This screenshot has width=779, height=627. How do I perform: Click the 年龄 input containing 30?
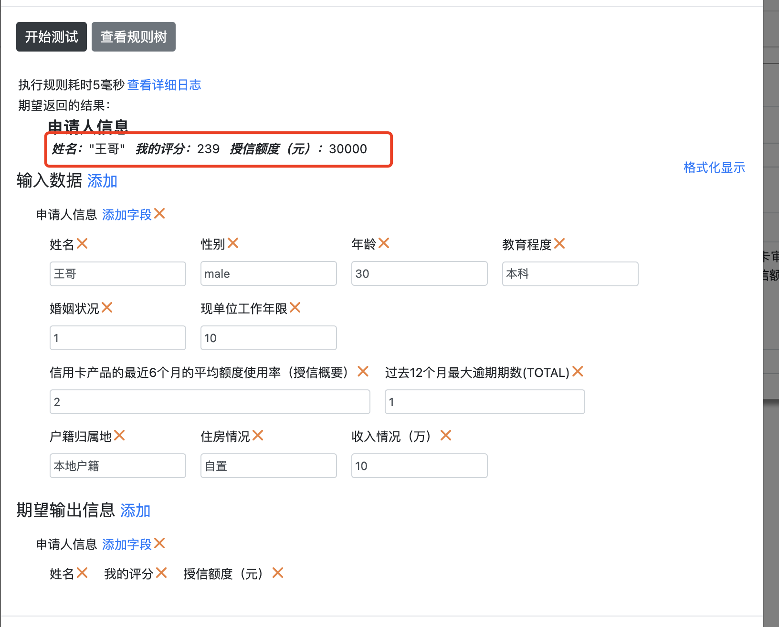coord(419,274)
